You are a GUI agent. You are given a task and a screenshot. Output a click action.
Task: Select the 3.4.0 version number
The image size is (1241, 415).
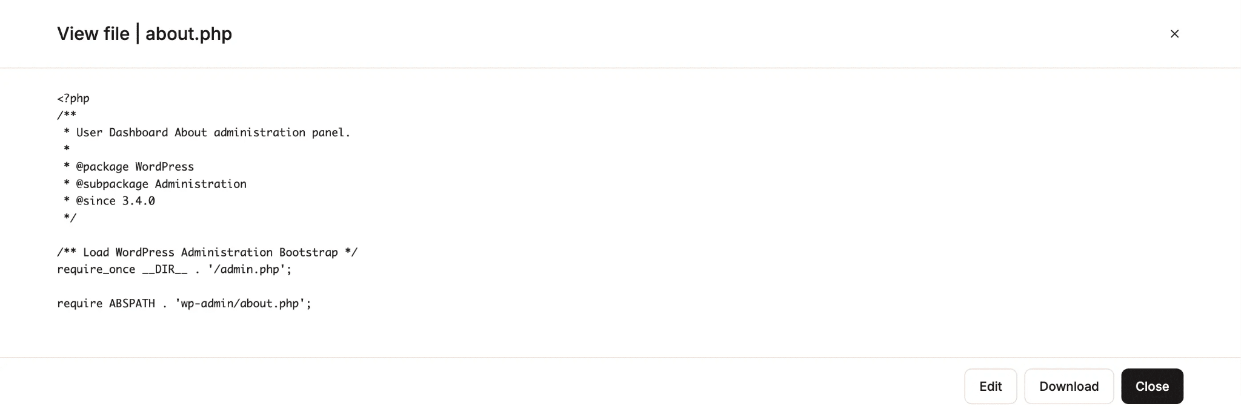139,201
